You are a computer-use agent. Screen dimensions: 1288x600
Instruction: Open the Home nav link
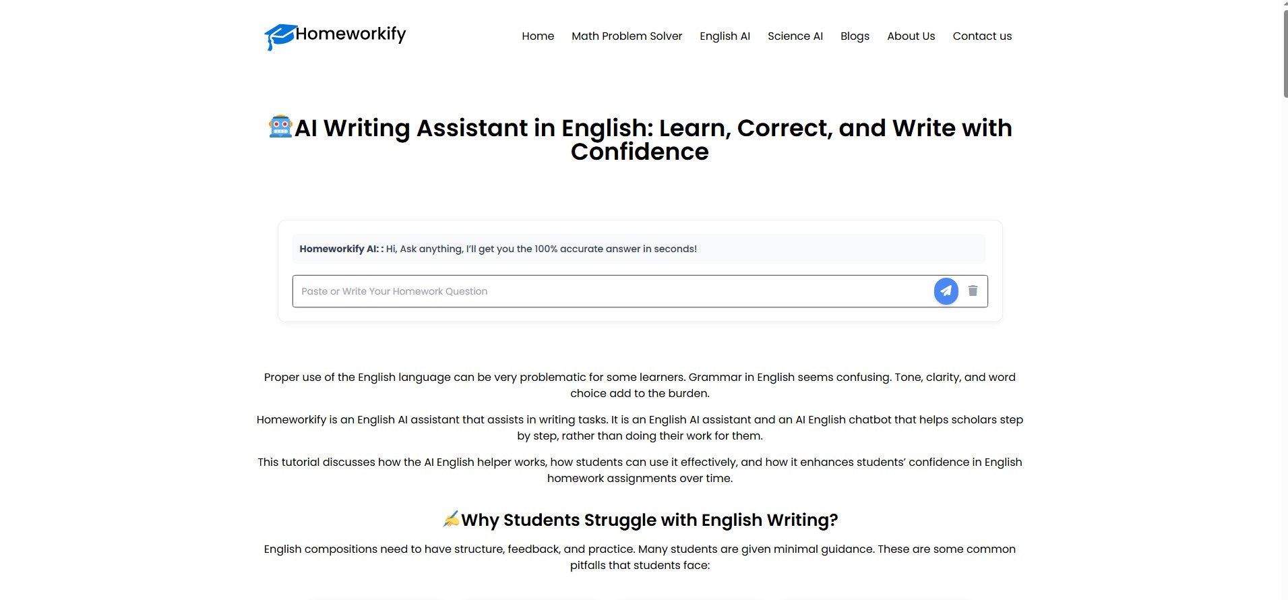(x=538, y=36)
